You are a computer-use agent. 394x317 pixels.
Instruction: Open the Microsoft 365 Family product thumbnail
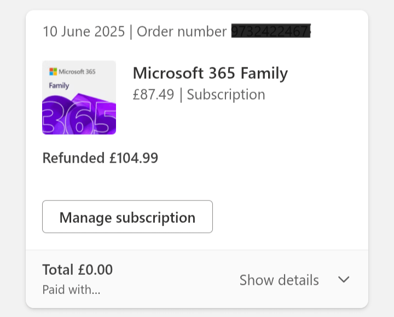tap(79, 97)
